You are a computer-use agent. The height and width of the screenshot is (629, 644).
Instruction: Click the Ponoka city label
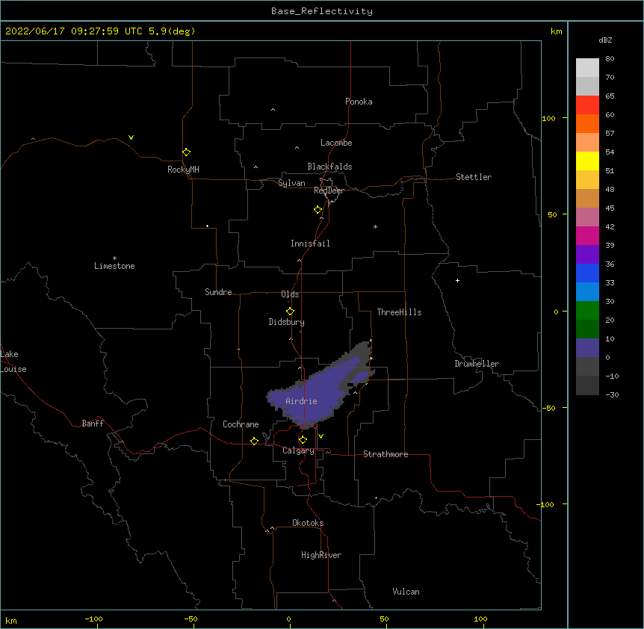pos(359,102)
